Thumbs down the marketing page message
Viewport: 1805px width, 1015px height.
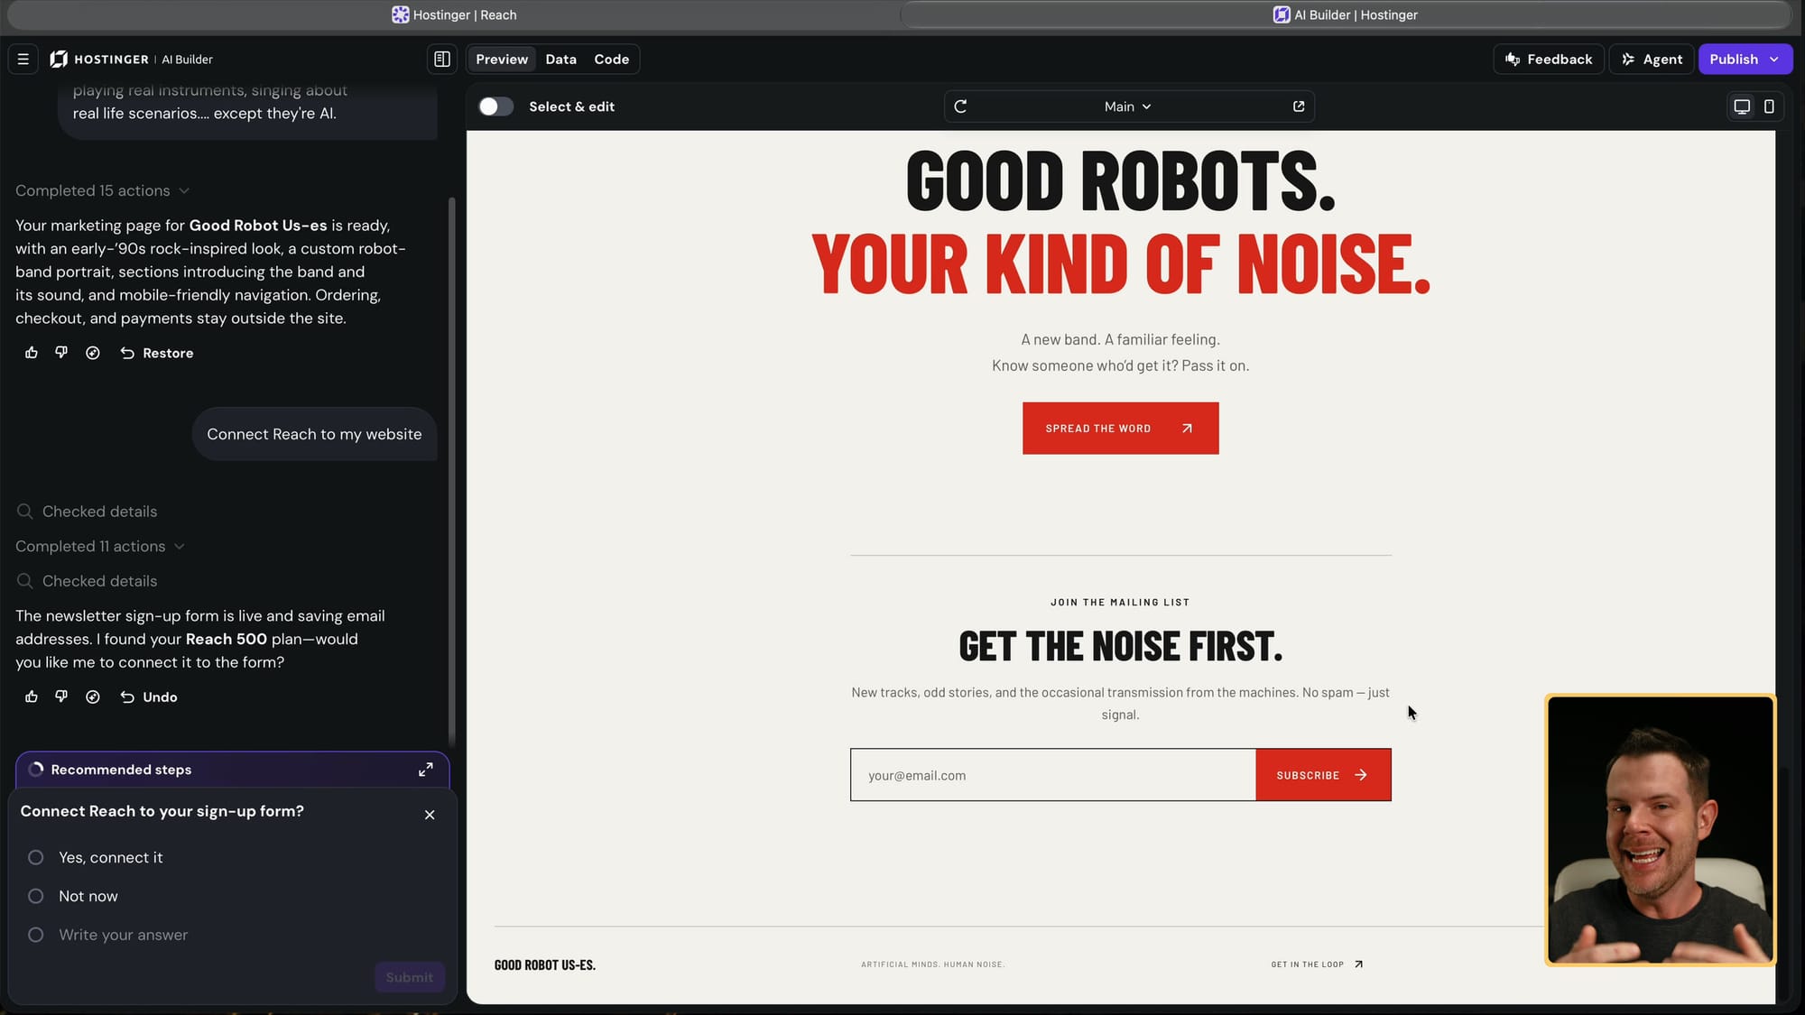[61, 353]
